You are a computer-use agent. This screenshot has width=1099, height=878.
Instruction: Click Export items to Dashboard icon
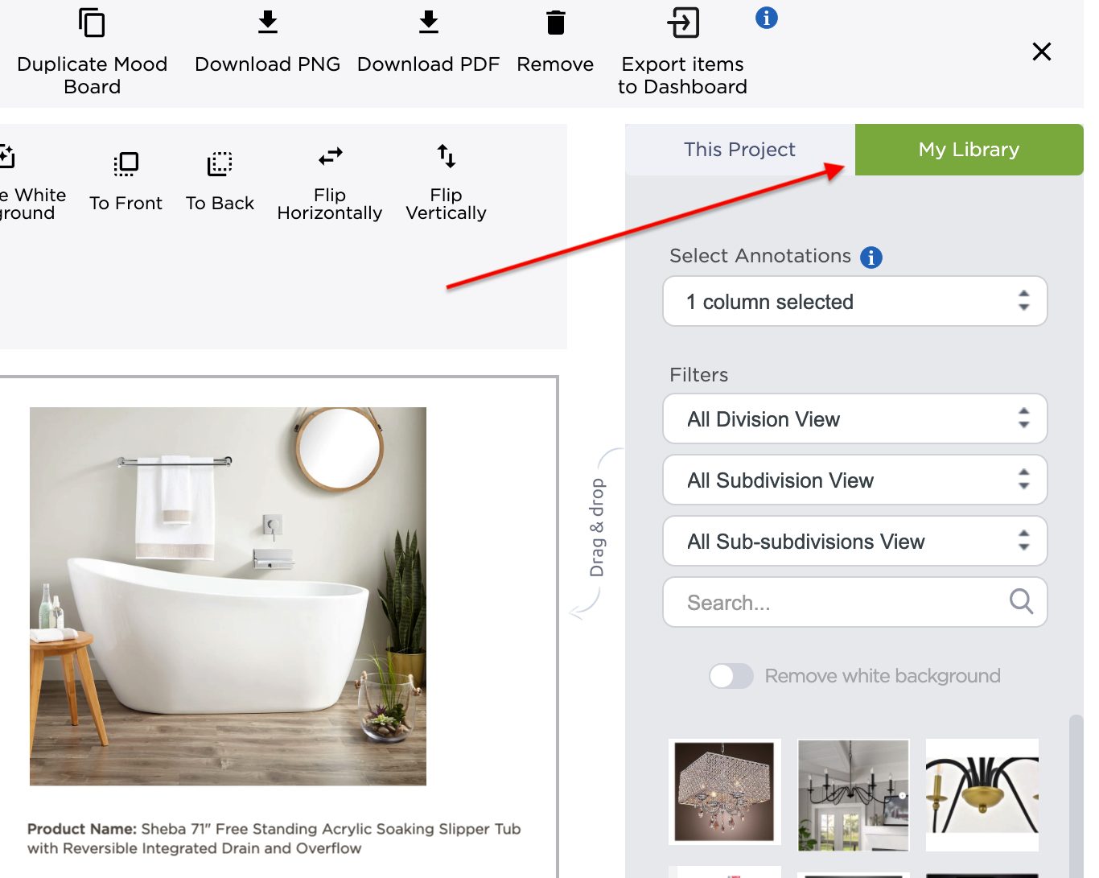click(x=683, y=23)
